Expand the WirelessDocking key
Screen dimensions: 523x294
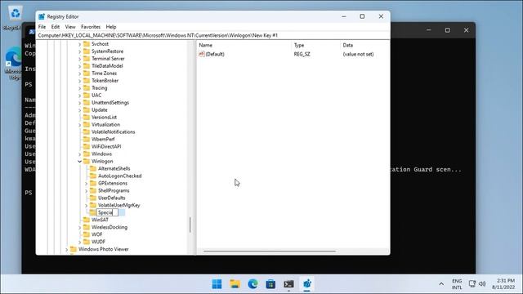pos(80,227)
